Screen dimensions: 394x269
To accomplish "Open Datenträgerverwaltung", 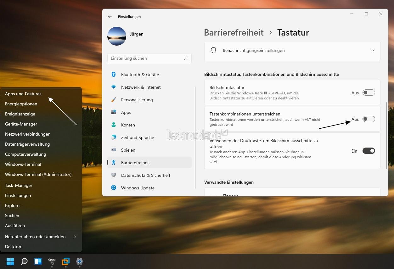I will pos(41,144).
